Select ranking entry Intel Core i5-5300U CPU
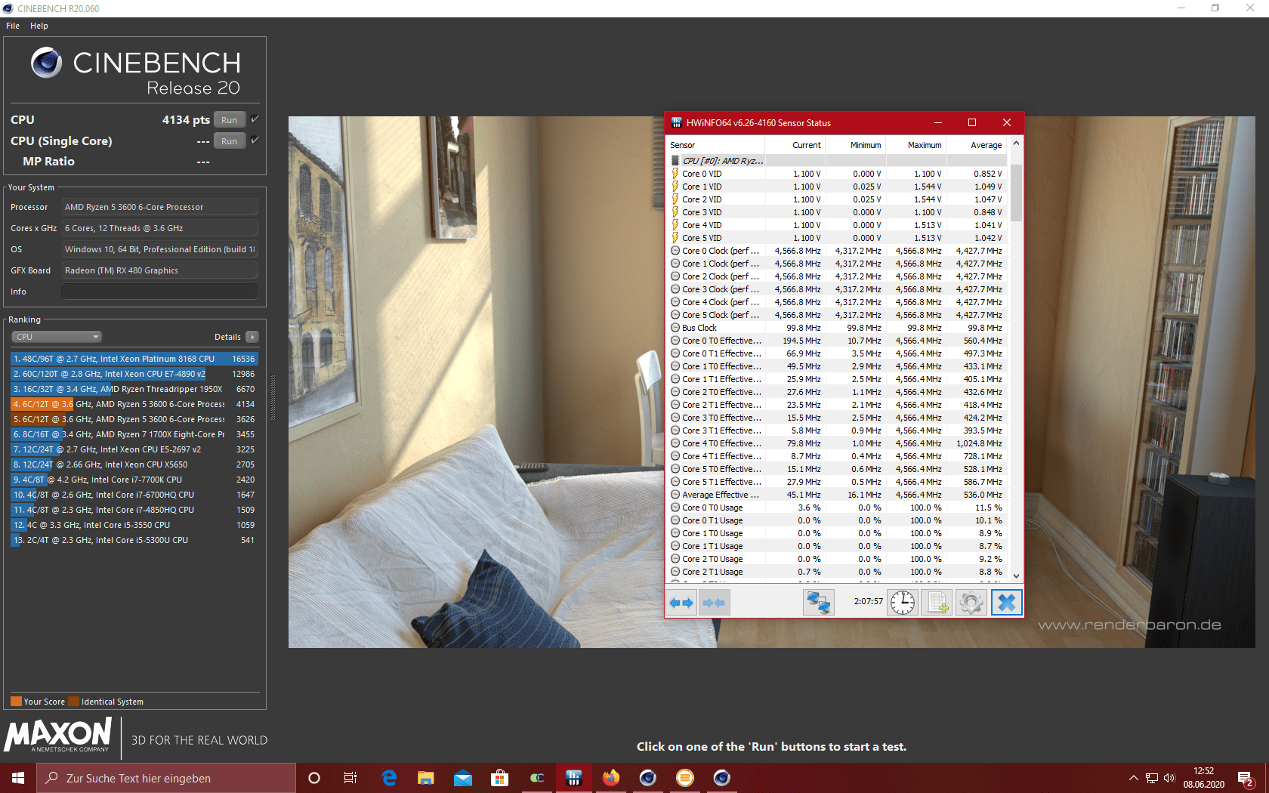1269x793 pixels. coord(134,540)
